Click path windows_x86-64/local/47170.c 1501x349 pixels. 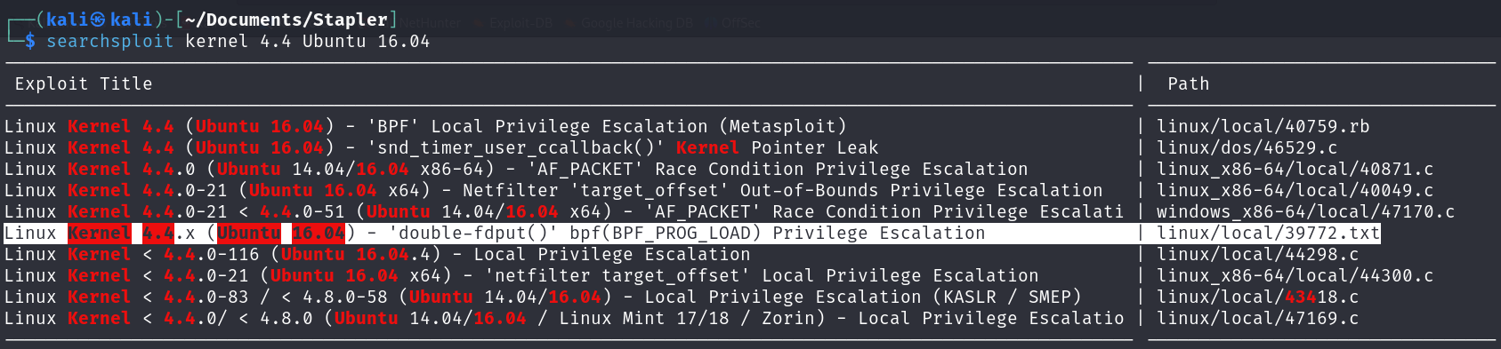click(x=1306, y=211)
